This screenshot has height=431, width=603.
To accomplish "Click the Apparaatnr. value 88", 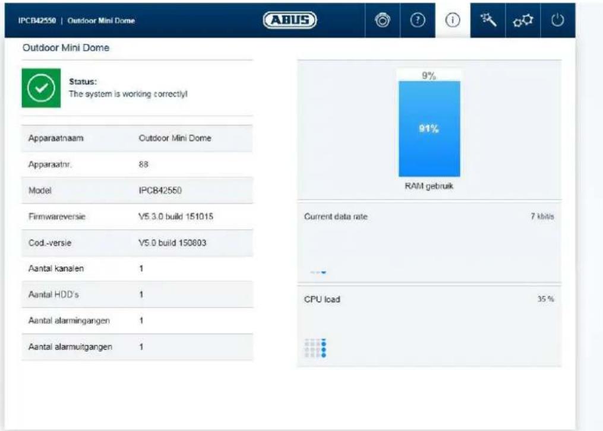I will [x=143, y=164].
